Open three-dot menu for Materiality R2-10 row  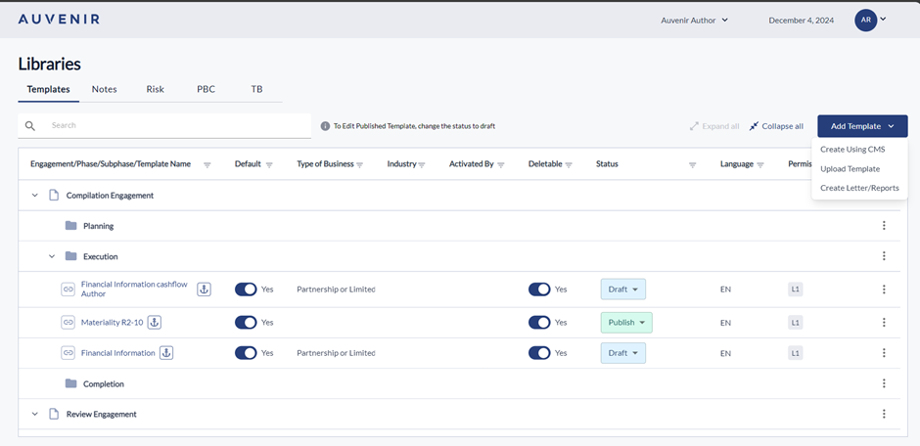(883, 322)
